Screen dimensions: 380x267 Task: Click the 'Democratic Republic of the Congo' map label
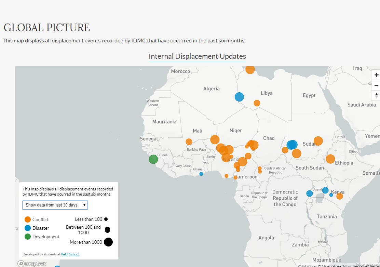tap(285, 198)
